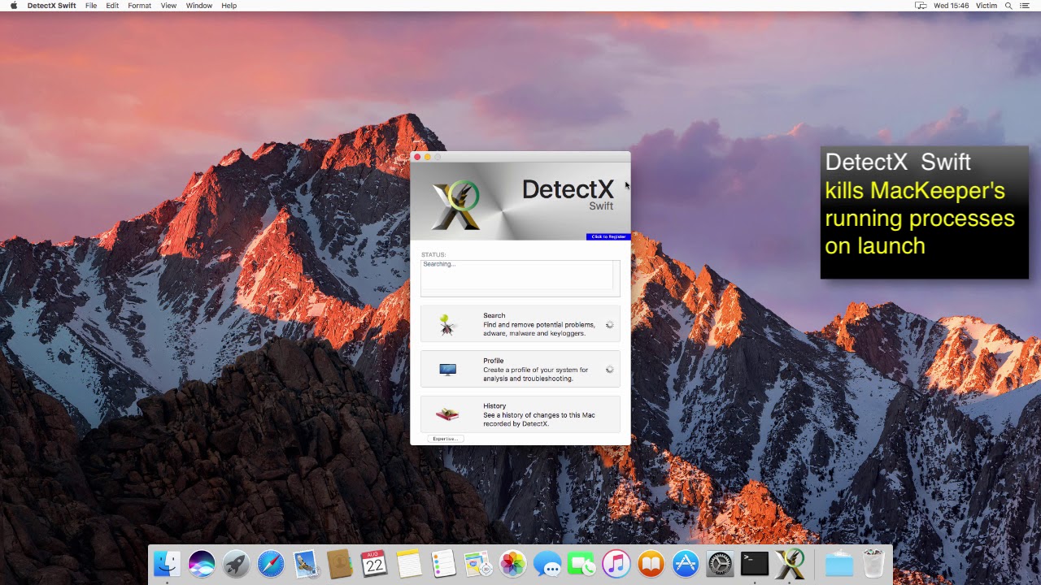Open Notes from the Dock
1041x585 pixels.
409,563
